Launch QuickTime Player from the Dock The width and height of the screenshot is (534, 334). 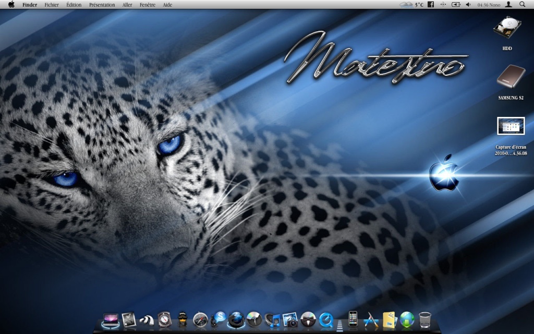[x=326, y=320]
